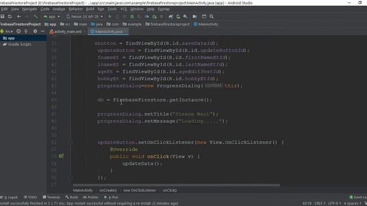Open the Help menu
Viewport: 367px width, 206px height.
tap(151, 9)
